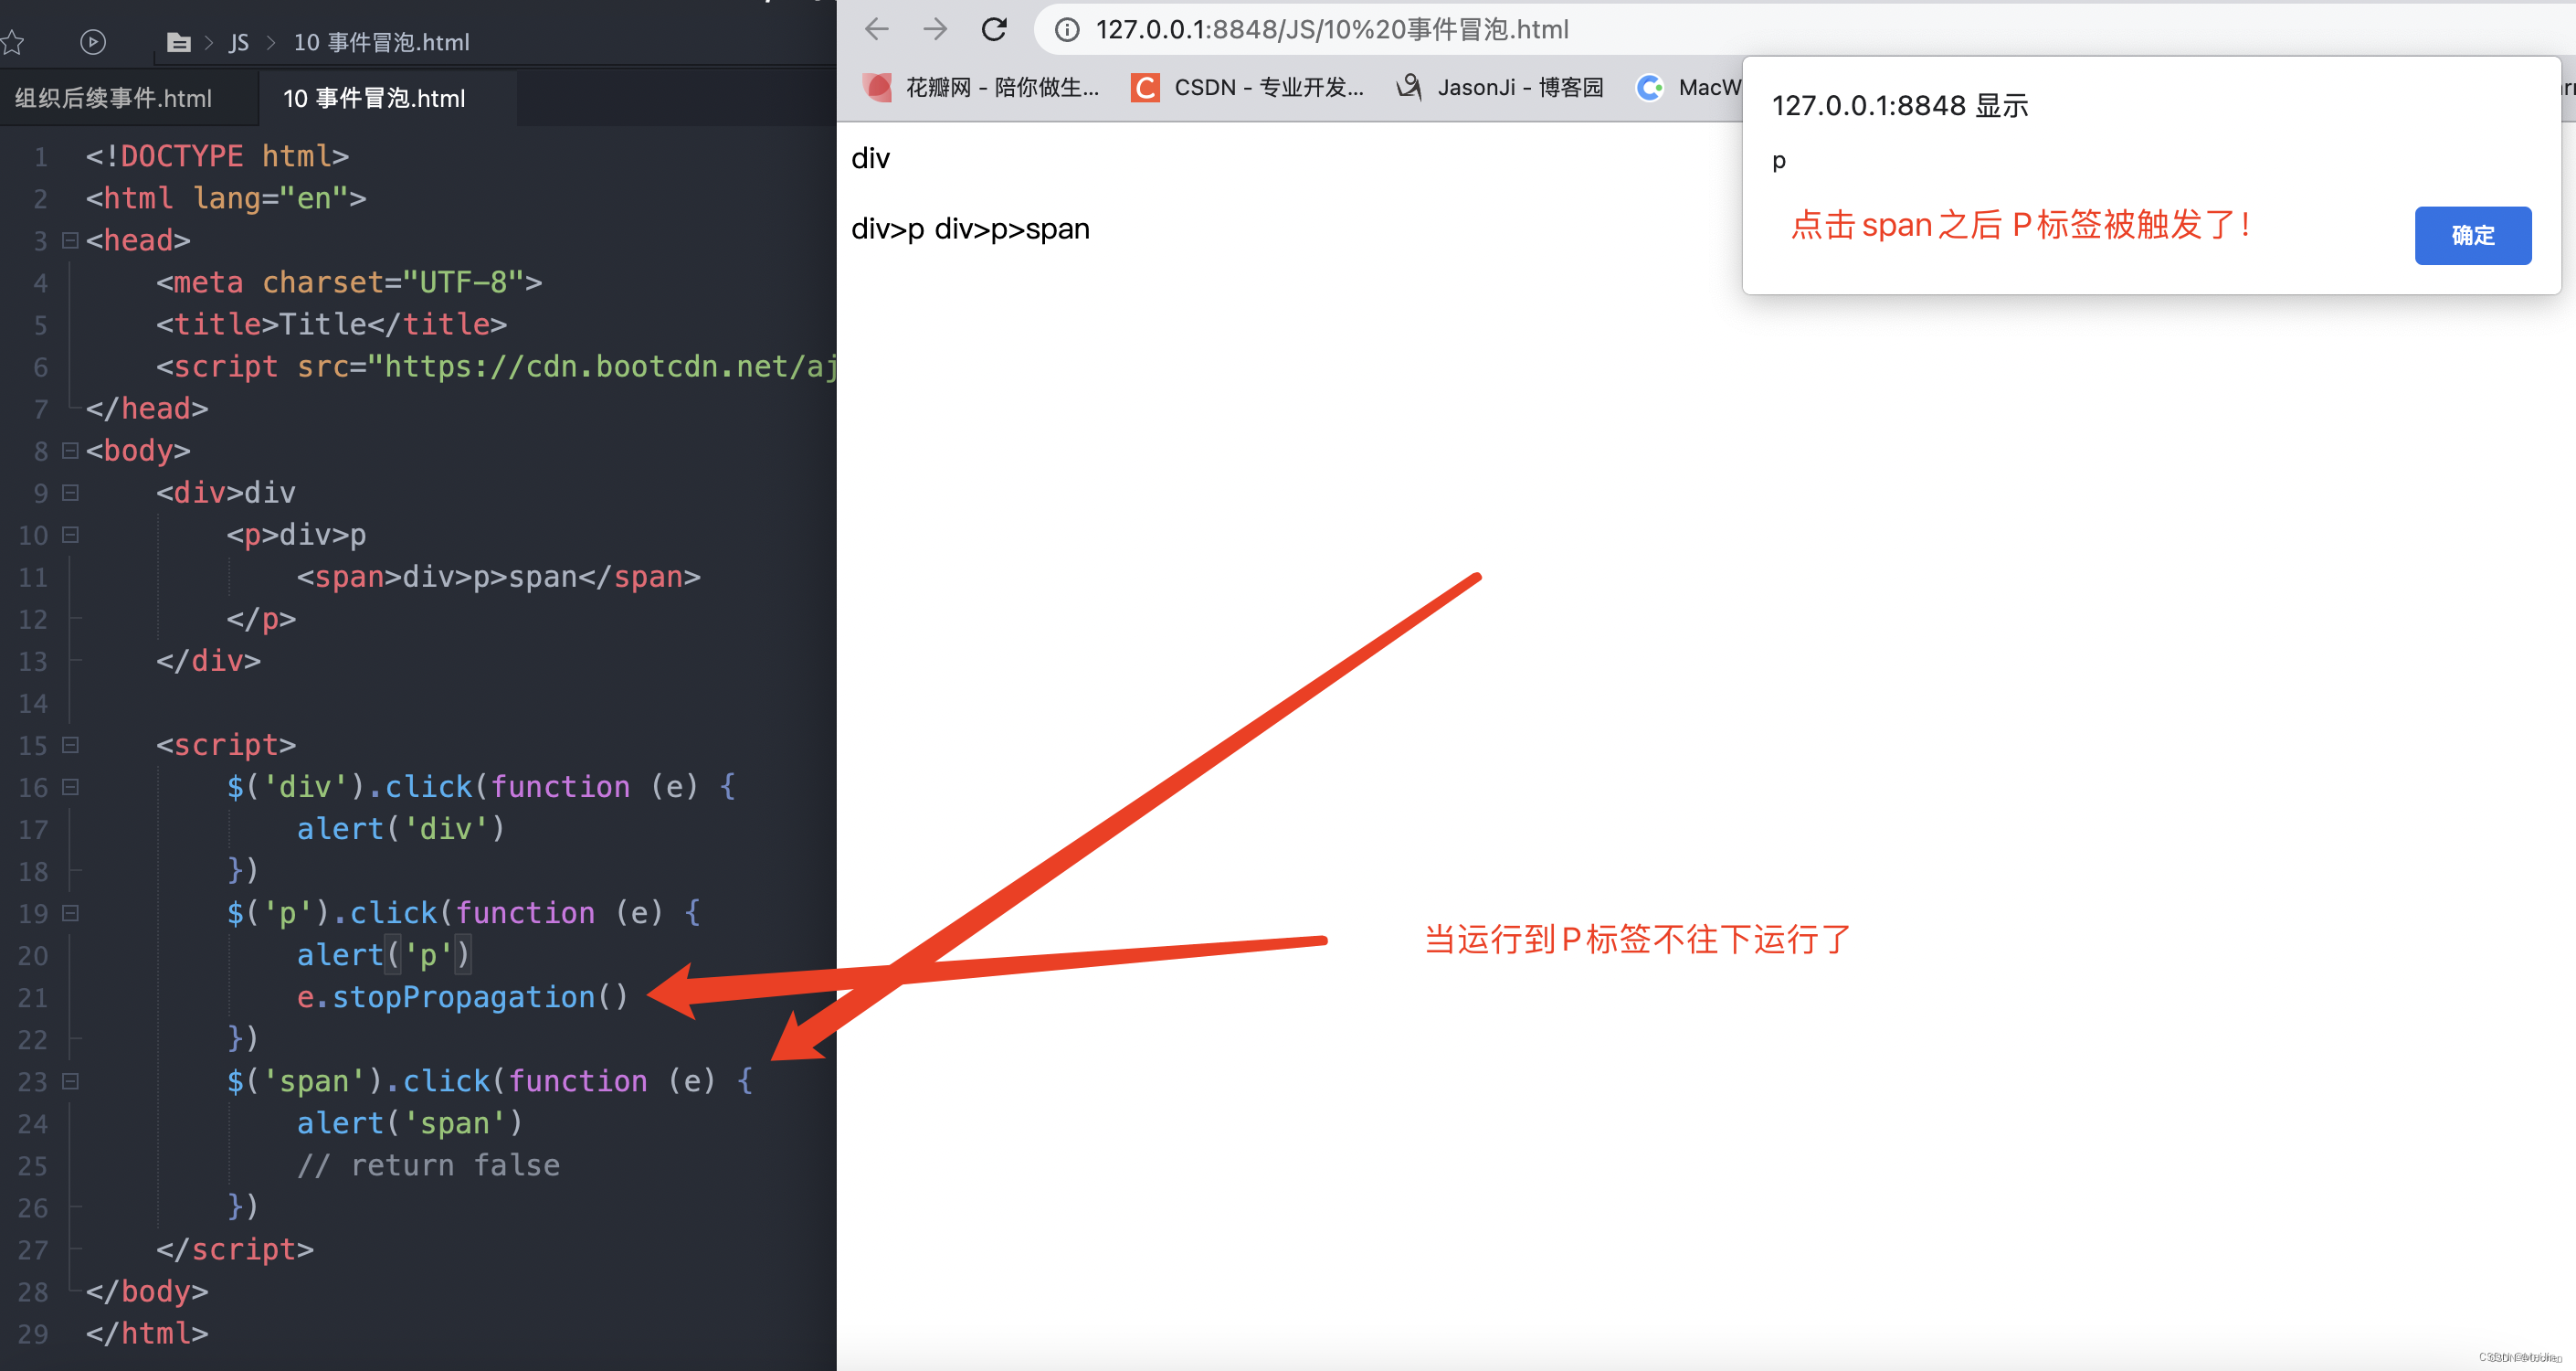Collapse the p tag fold on line 10
Image resolution: width=2576 pixels, height=1371 pixels.
point(70,535)
